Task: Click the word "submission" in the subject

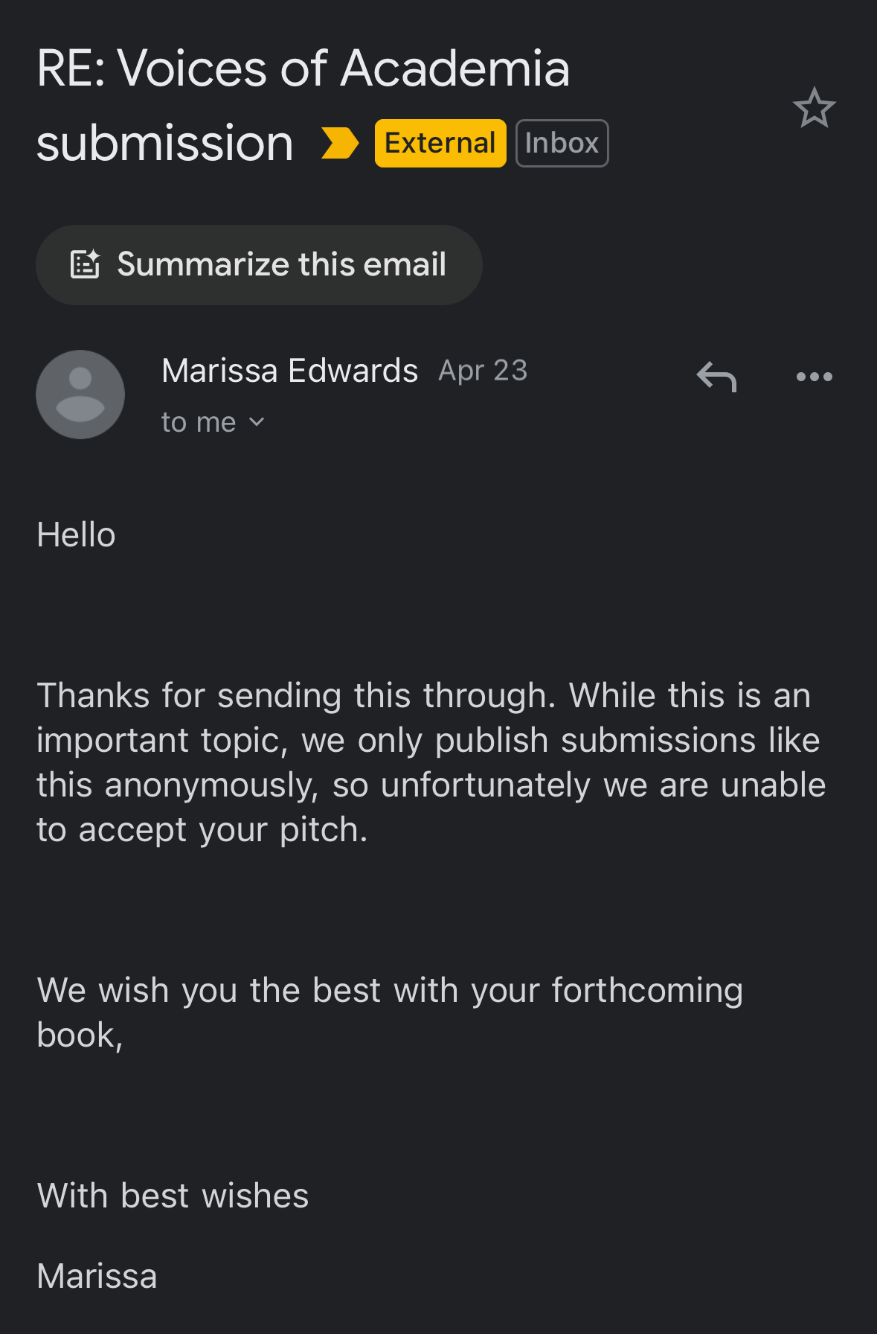Action: click(x=164, y=143)
